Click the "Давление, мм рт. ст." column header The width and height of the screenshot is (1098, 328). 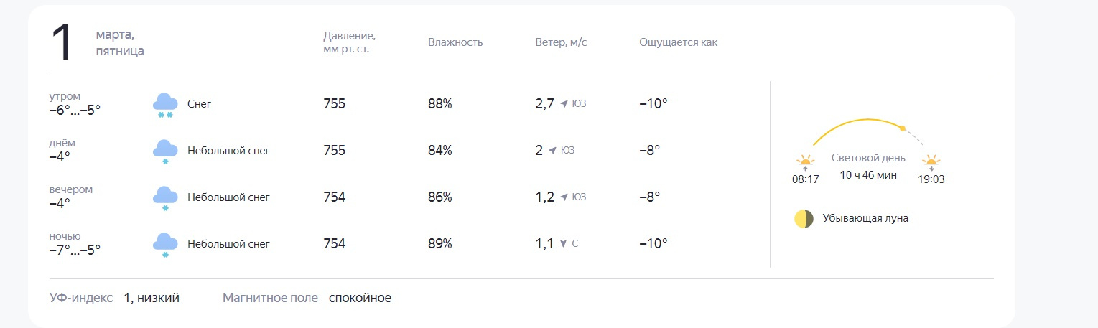tap(350, 42)
